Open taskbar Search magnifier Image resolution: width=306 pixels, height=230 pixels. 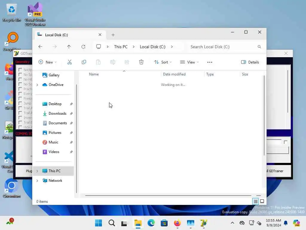point(112,223)
